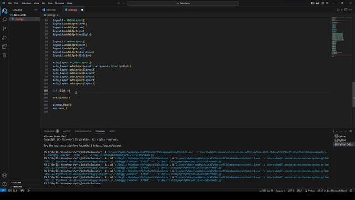Close the terminal panel
The image size is (355, 200).
(x=351, y=131)
